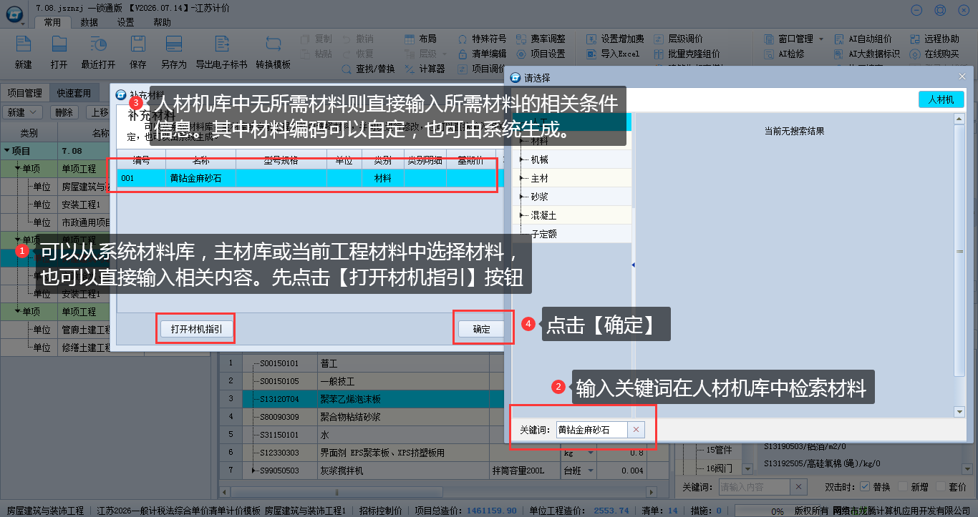Click the 粘贴 (Paste) toolbar item

pos(316,54)
